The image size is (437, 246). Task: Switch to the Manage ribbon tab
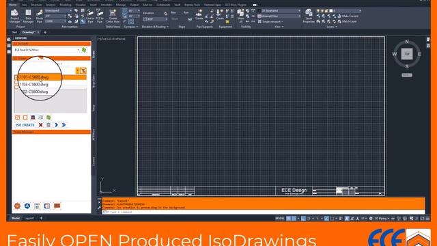pos(121,5)
